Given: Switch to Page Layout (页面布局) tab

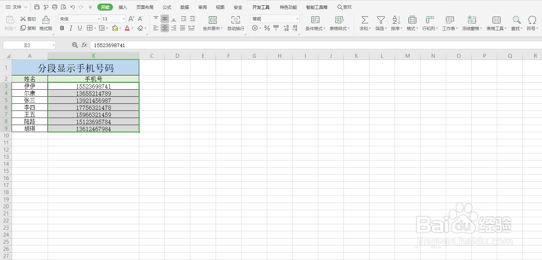Looking at the screenshot, I should [145, 7].
